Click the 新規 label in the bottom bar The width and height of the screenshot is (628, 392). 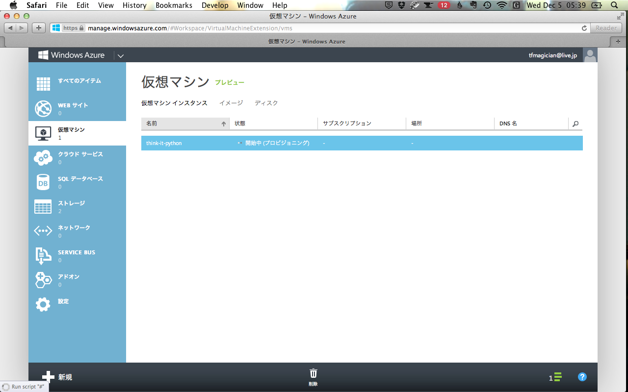point(65,377)
